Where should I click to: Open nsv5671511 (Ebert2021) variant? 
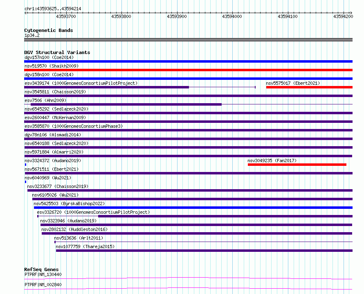(x=52, y=169)
